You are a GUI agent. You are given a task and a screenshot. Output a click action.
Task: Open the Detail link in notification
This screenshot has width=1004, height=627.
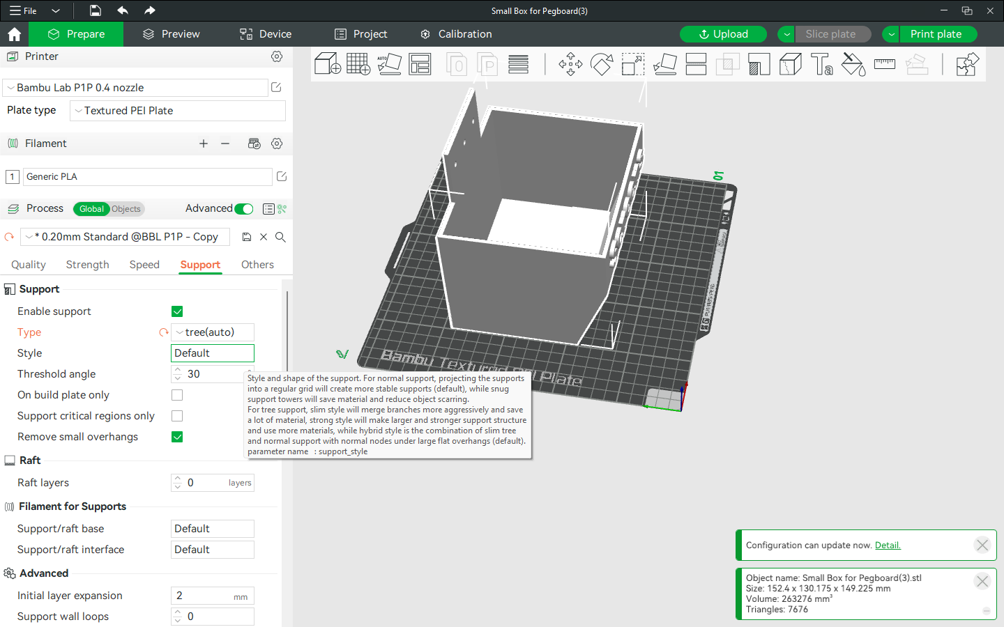888,545
